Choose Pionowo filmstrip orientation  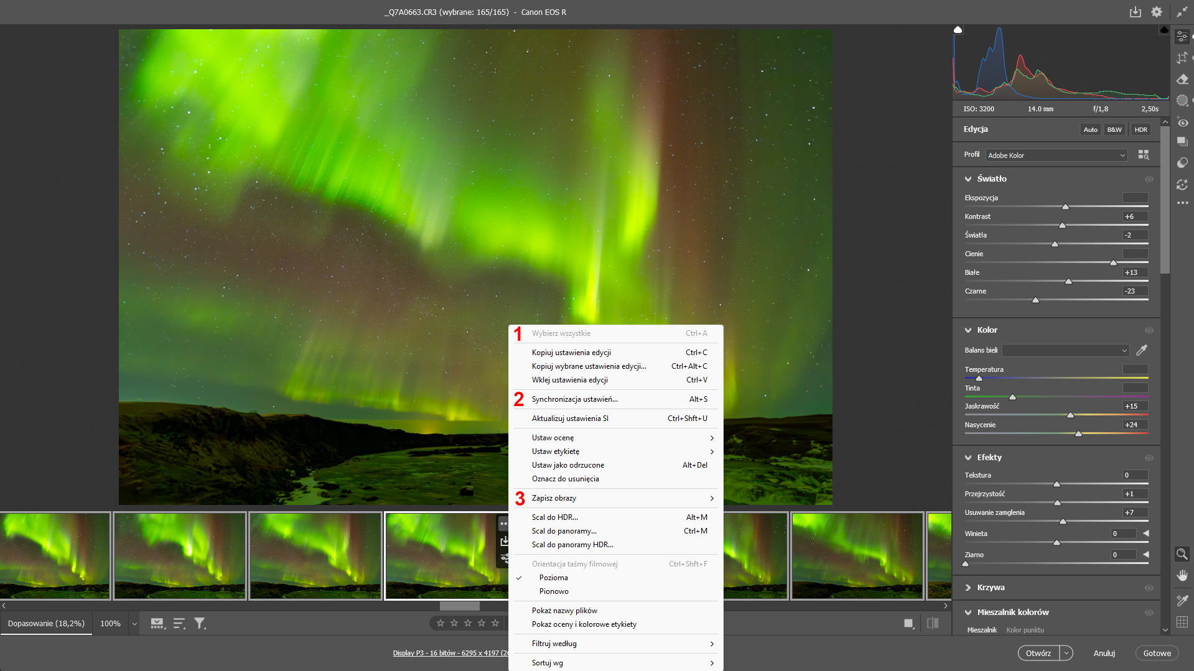pyautogui.click(x=554, y=591)
